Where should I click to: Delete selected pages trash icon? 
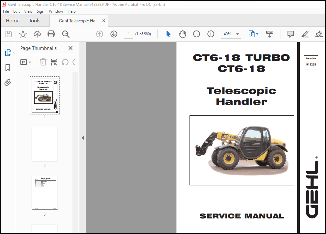pos(43,62)
